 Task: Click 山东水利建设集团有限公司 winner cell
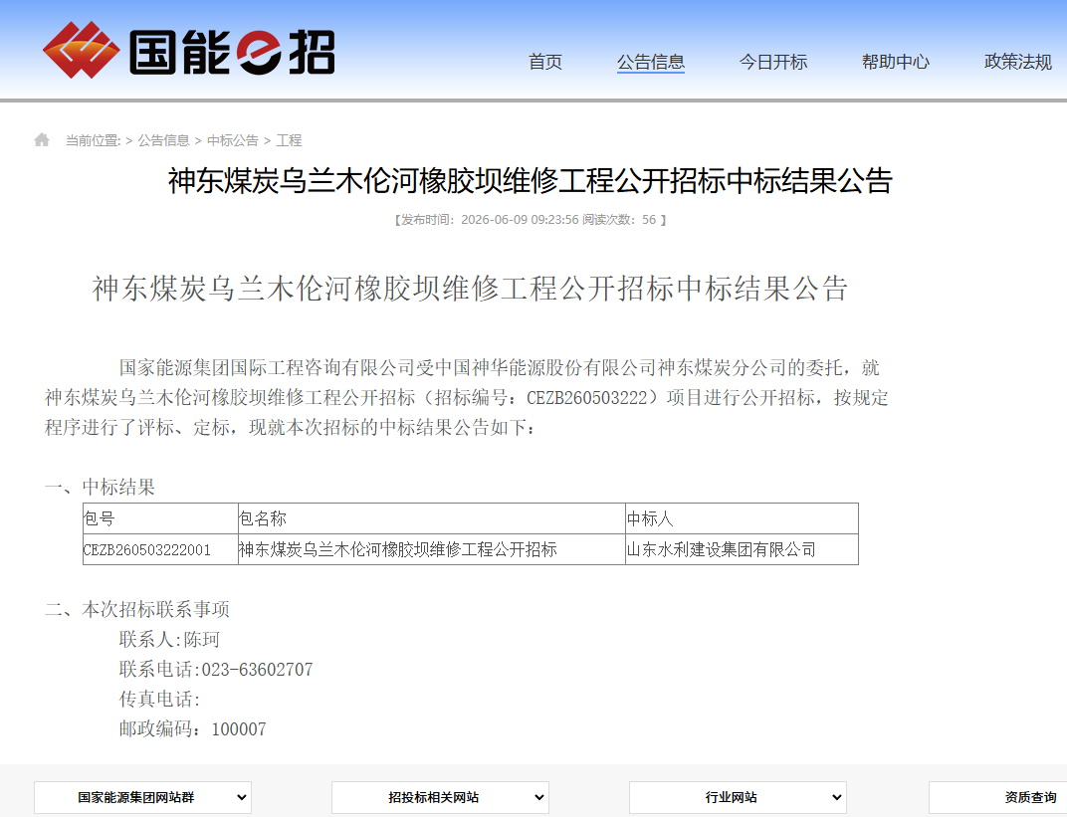(742, 549)
